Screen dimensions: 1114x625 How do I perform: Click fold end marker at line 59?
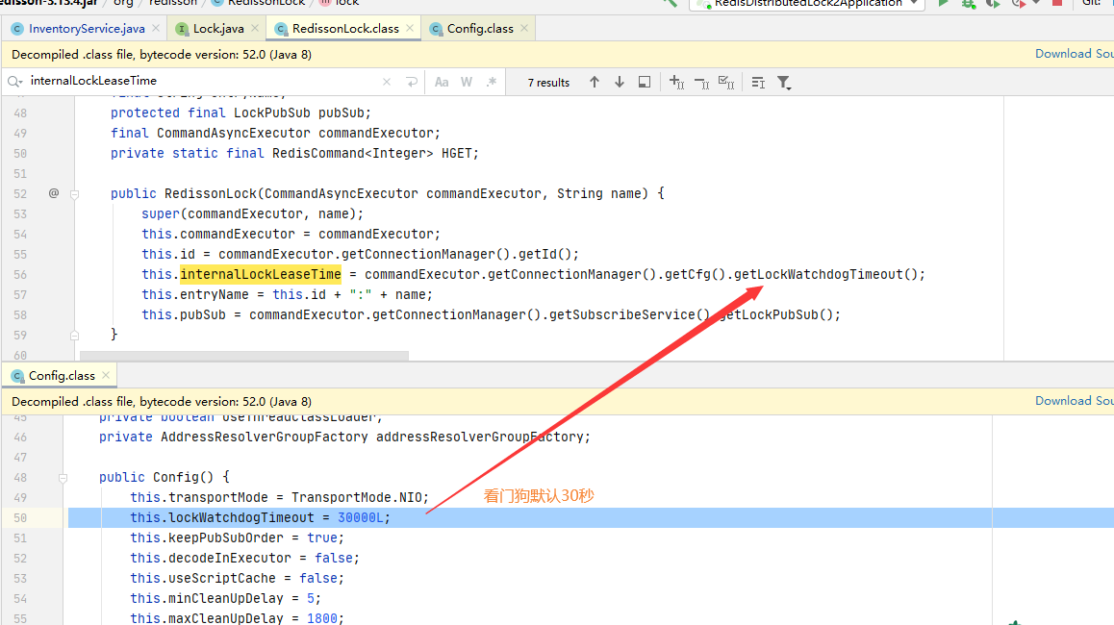75,336
